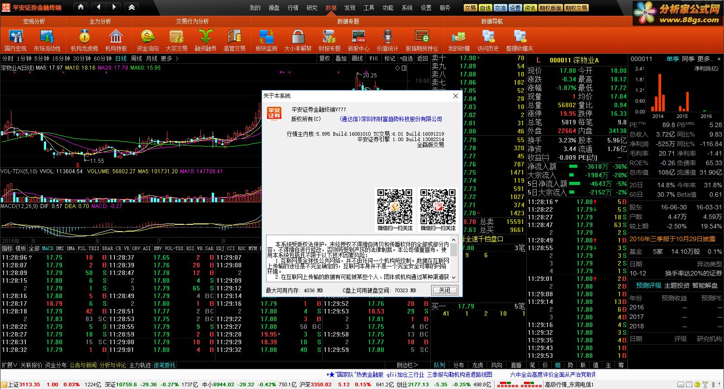Select the KDJ indicator tab
Screen dimensions: 724x389
point(220,248)
